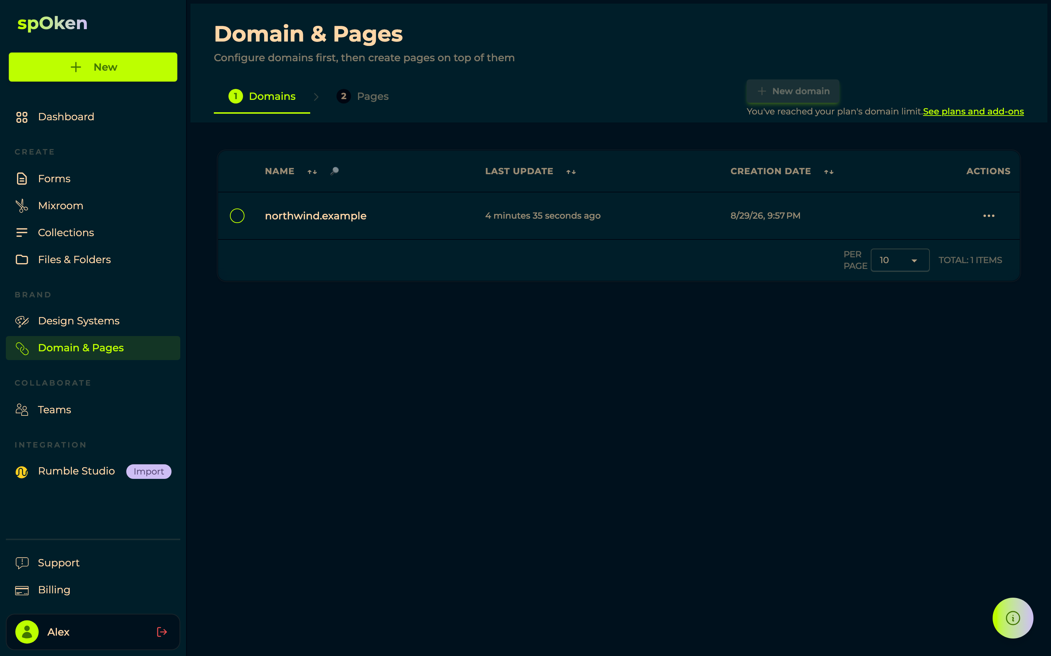Open Design Systems from the sidebar

point(93,321)
